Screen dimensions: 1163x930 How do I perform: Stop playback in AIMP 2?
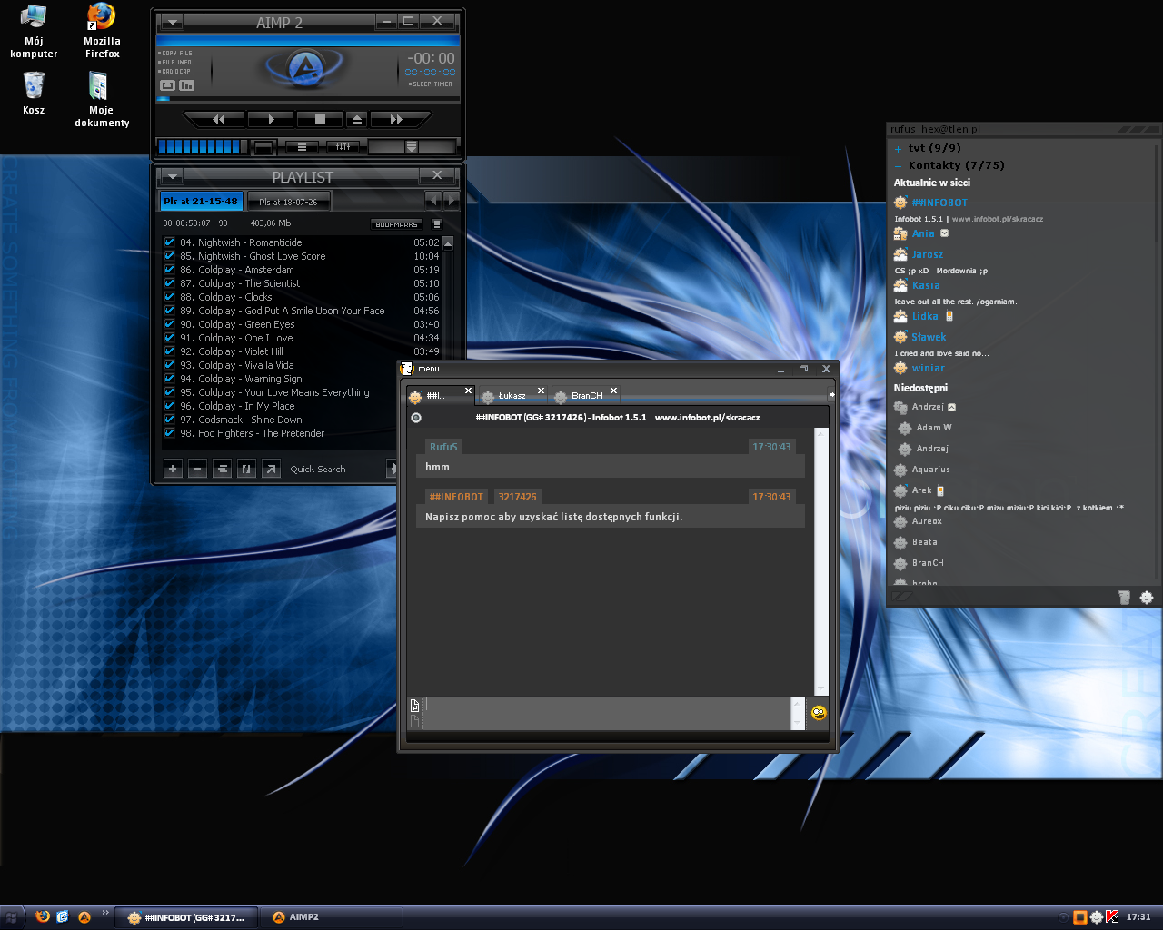coord(320,119)
